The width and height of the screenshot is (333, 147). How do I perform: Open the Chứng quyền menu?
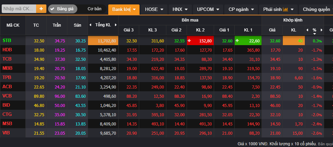[316, 9]
